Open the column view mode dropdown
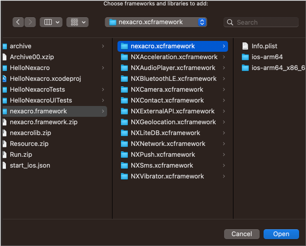 (51, 22)
